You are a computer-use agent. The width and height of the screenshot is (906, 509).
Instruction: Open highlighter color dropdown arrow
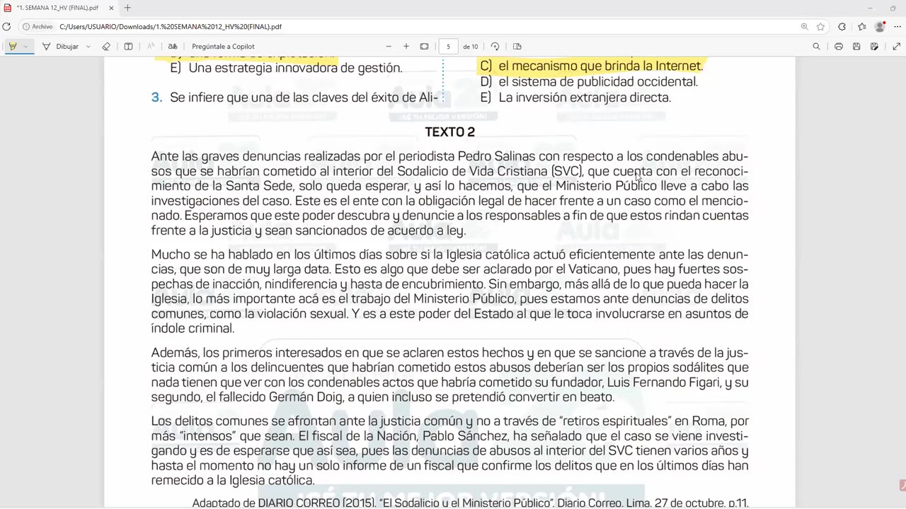[25, 47]
